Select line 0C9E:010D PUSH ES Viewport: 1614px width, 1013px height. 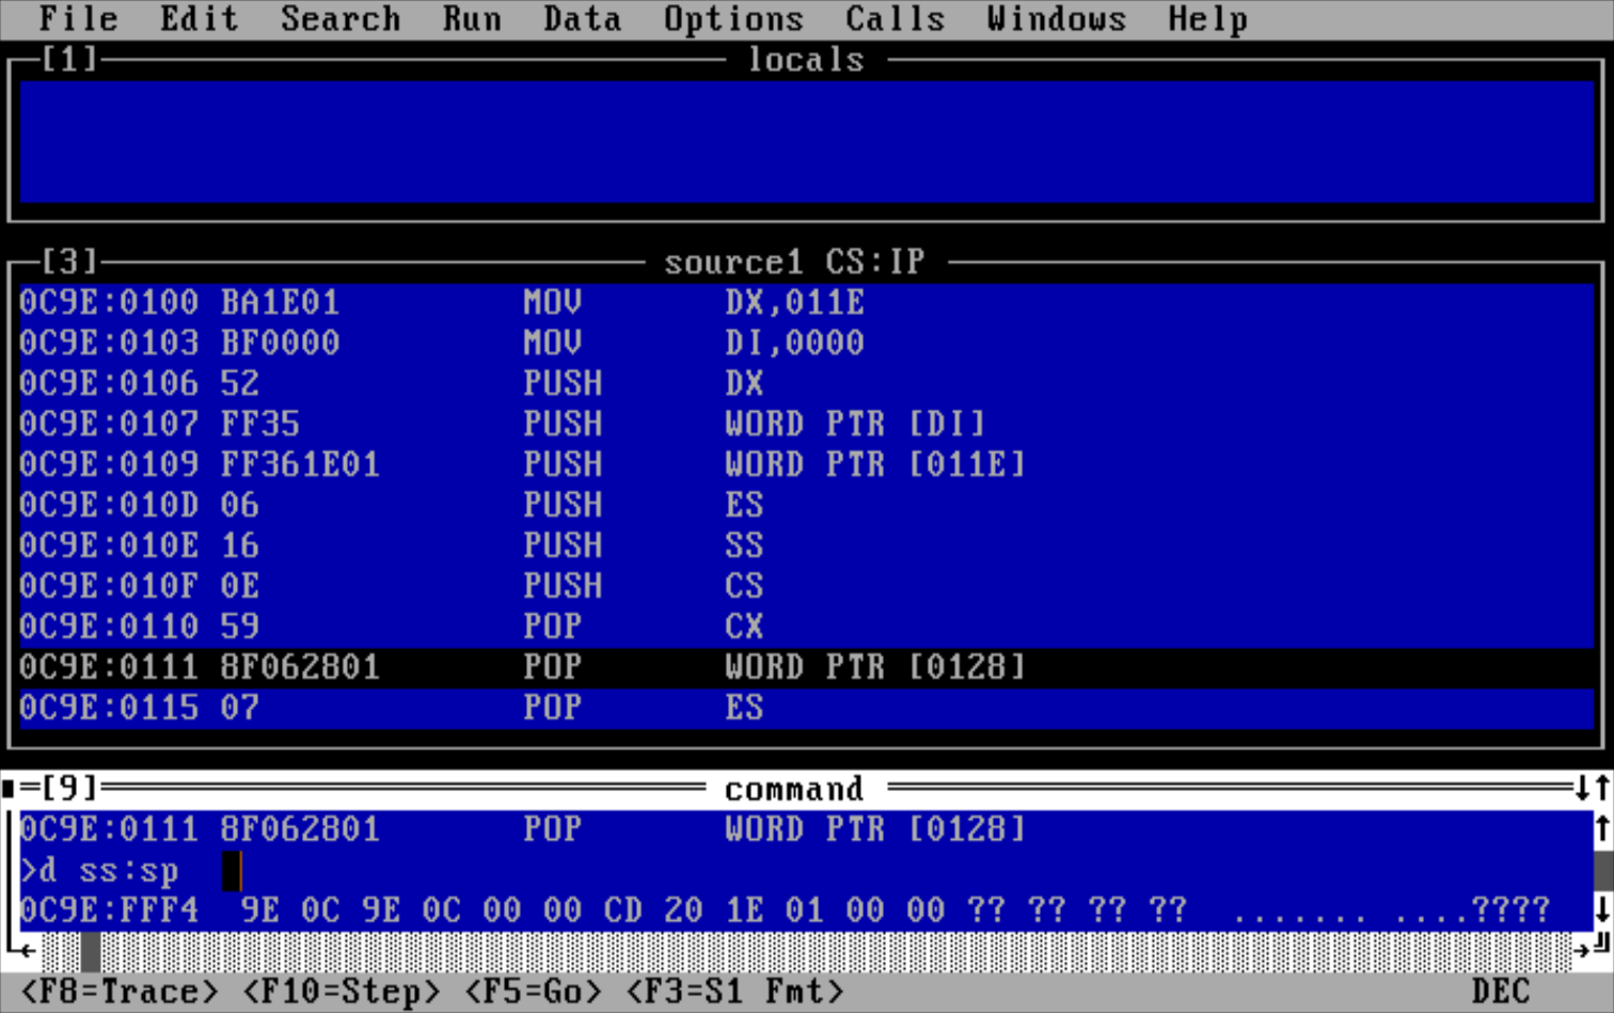click(806, 504)
